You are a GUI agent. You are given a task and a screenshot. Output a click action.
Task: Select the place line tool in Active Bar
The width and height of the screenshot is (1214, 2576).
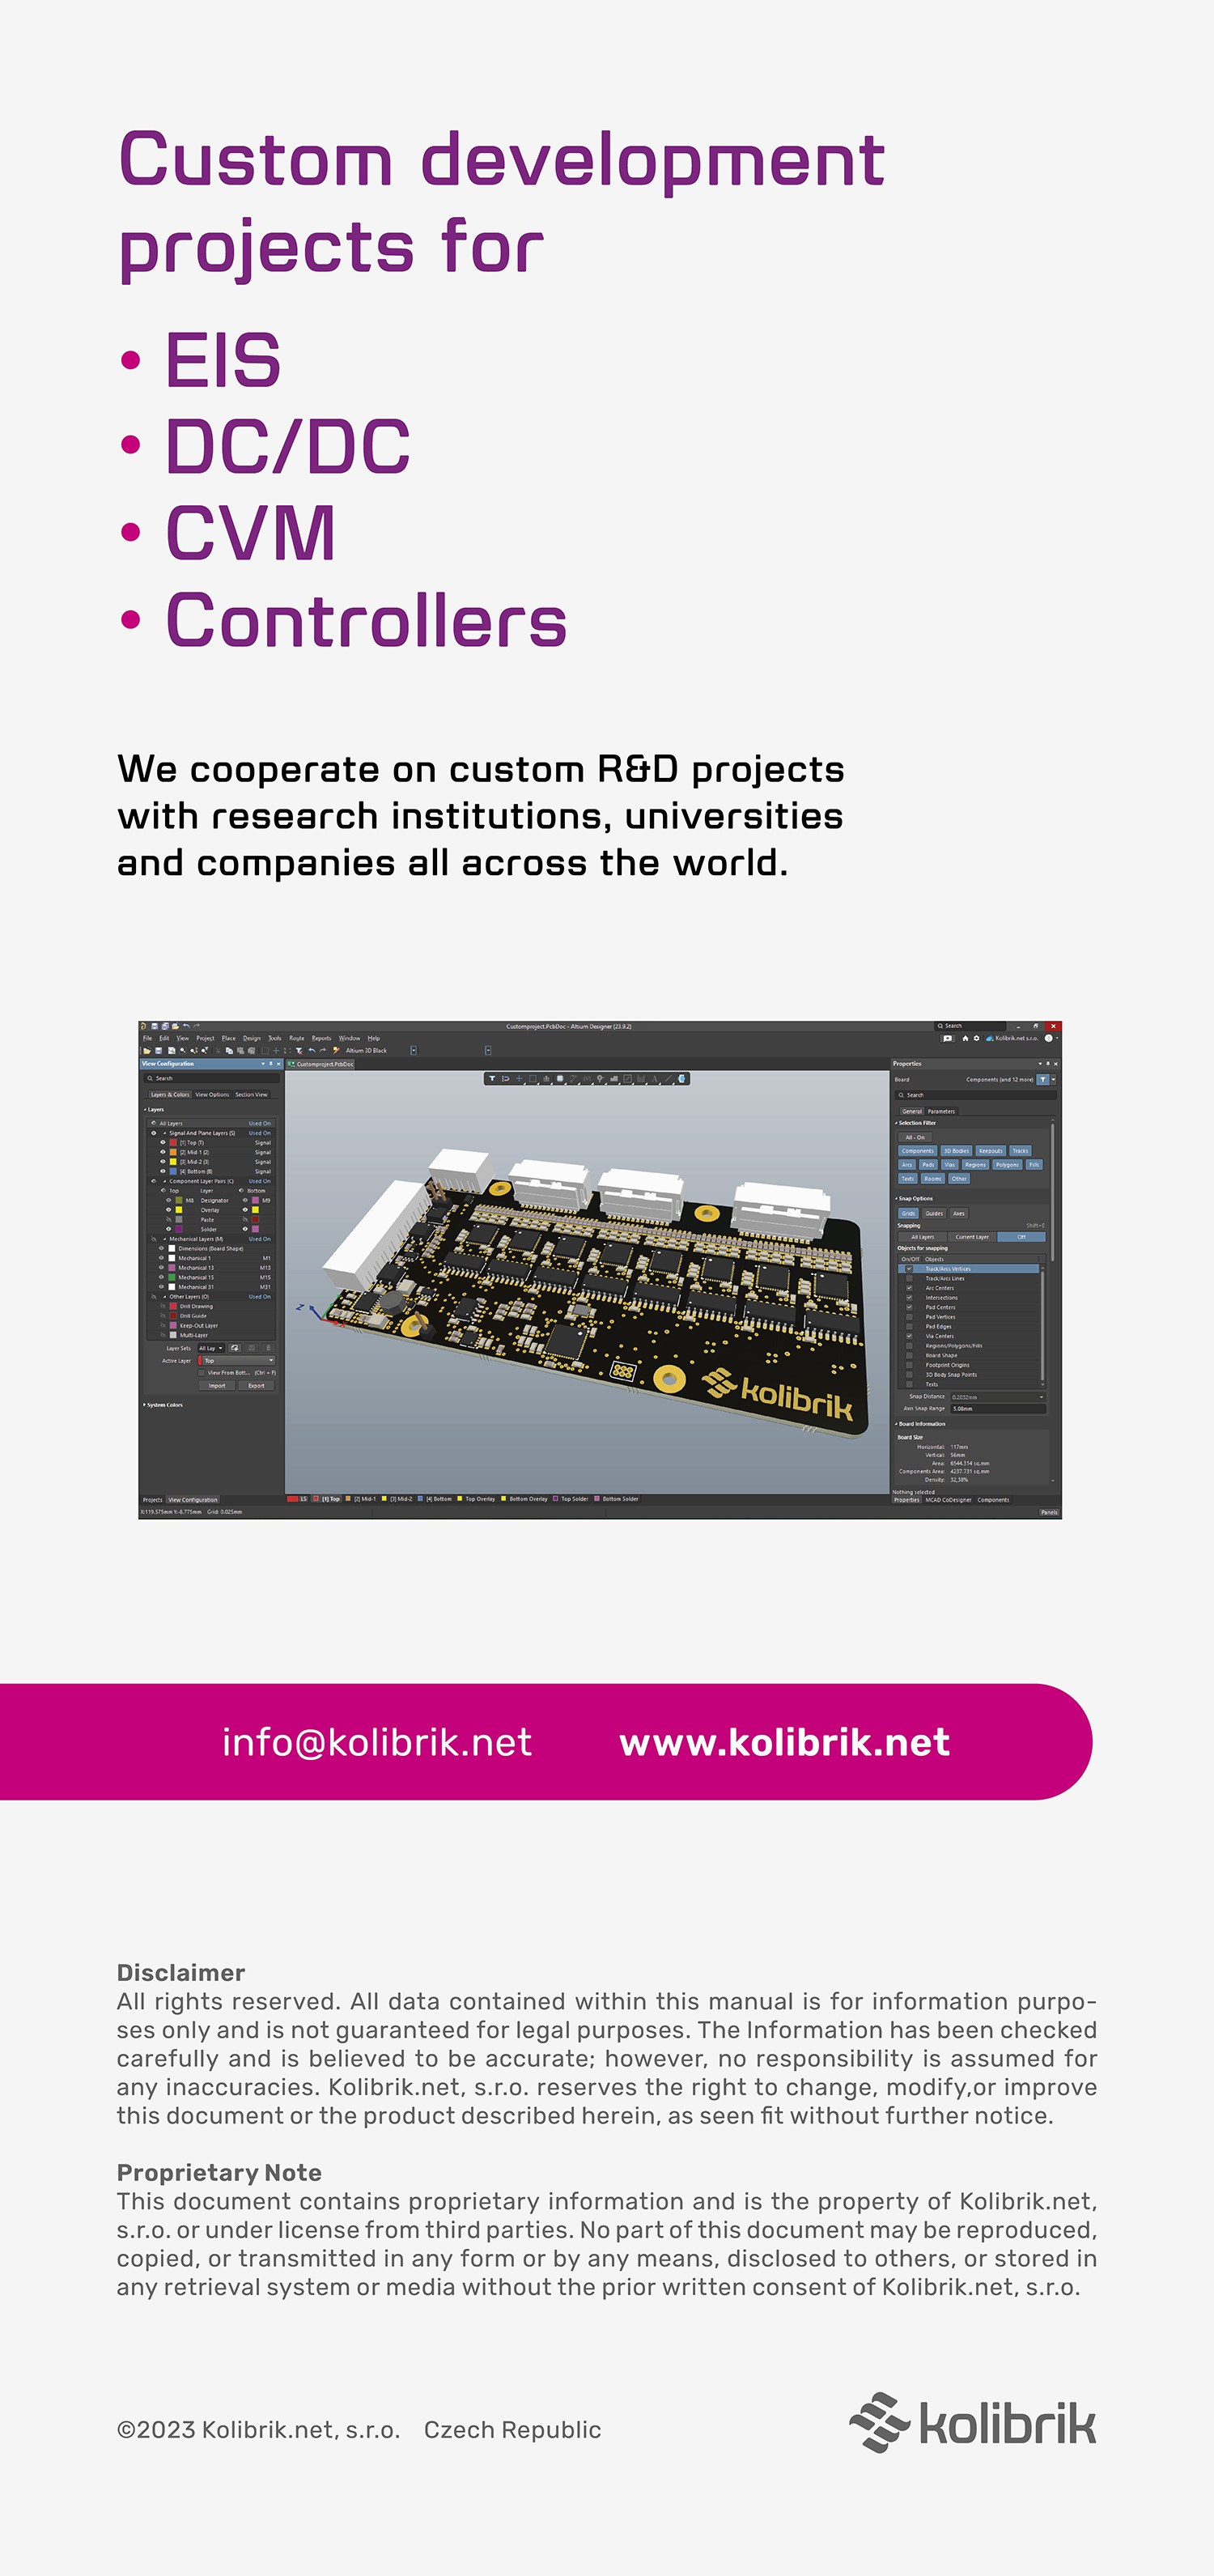(x=668, y=1079)
